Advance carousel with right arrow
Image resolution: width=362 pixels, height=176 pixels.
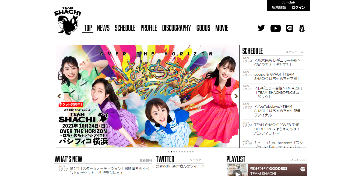(x=236, y=96)
